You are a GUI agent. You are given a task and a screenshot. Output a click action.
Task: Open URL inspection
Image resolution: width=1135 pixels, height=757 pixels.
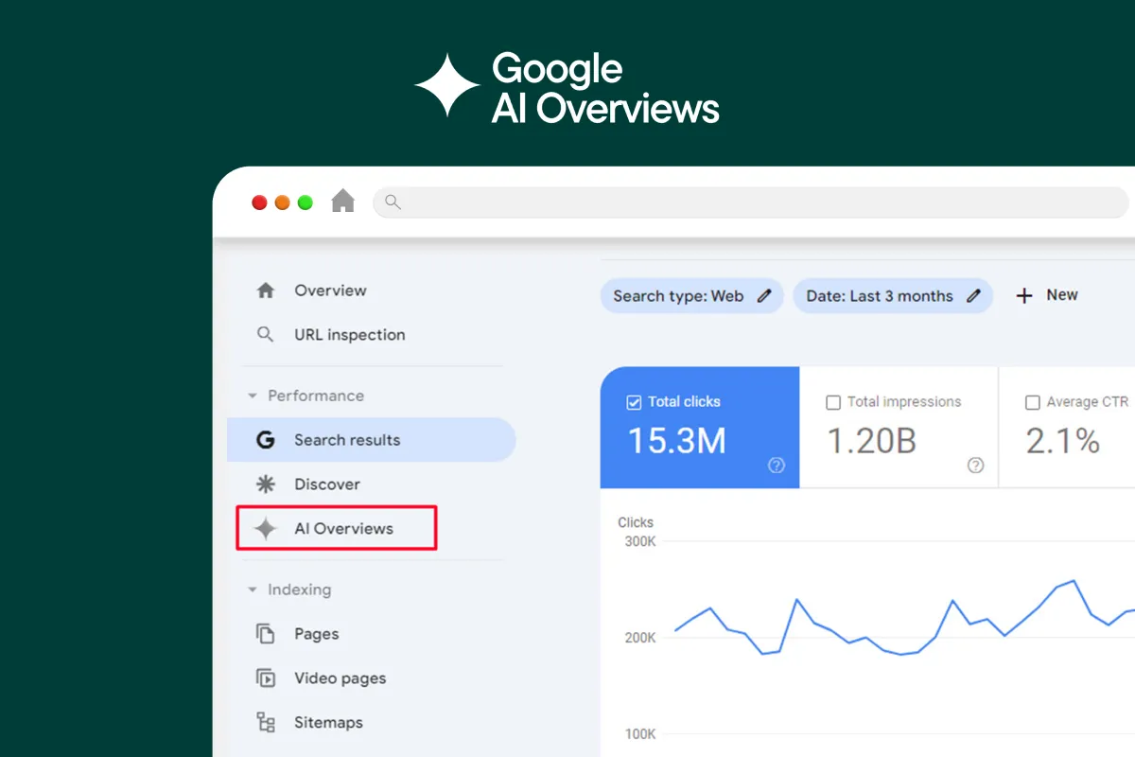pos(349,335)
